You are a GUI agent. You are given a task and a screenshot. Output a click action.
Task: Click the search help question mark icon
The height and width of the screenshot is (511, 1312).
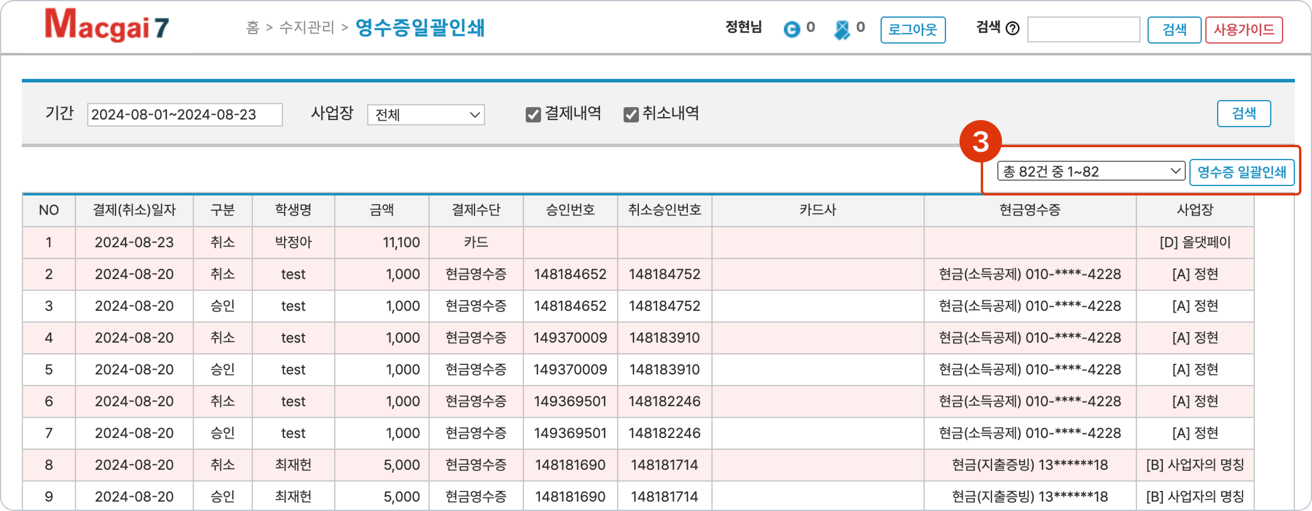[1013, 29]
